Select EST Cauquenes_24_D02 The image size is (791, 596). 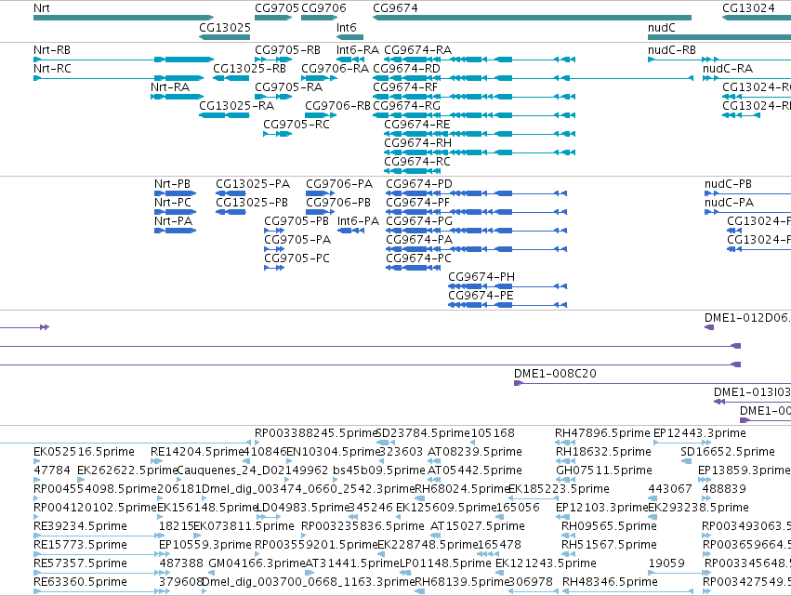[x=225, y=470]
